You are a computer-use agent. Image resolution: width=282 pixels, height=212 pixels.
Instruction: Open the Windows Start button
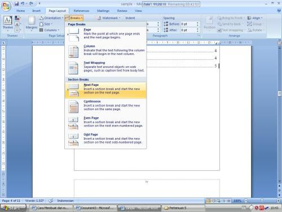pos(13,208)
